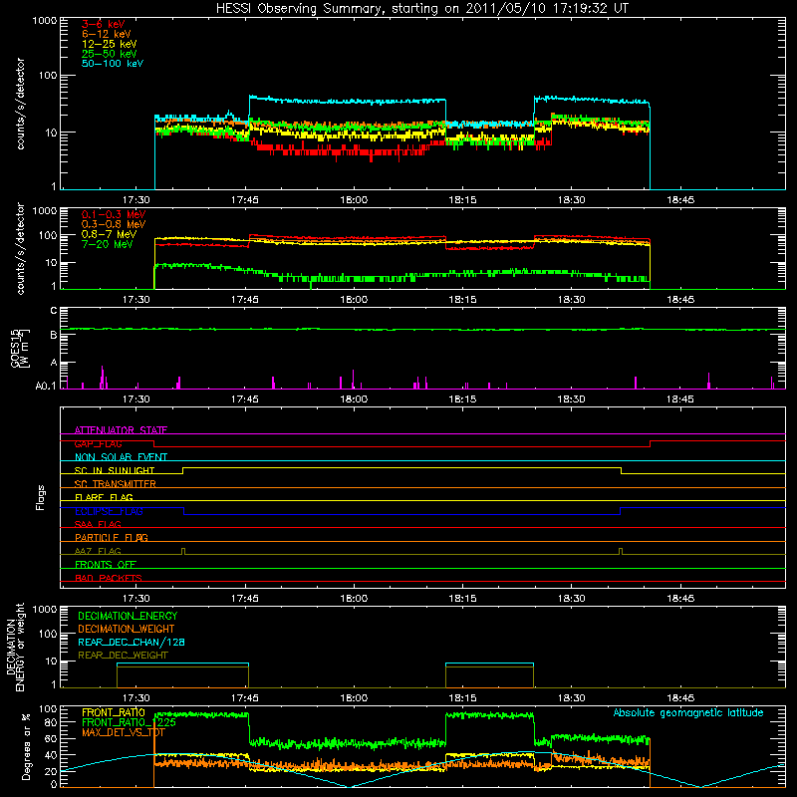Image resolution: width=797 pixels, height=797 pixels.
Task: Click the '18:45' tick under the Flags panel
Action: coord(680,599)
